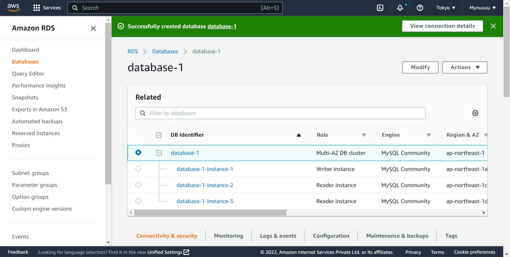Image resolution: width=510 pixels, height=257 pixels.
Task: Open Exports in Amazon S3
Action: tap(39, 109)
